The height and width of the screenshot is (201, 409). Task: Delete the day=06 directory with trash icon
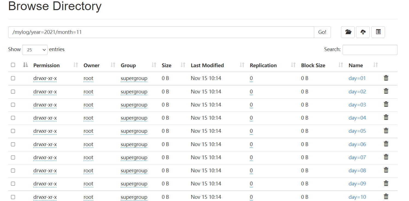pyautogui.click(x=386, y=144)
